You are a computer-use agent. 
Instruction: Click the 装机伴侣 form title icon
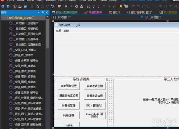[56, 25]
